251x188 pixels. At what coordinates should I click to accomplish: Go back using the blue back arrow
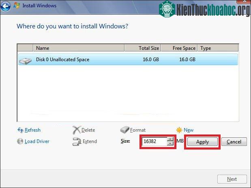pyautogui.click(x=5, y=6)
